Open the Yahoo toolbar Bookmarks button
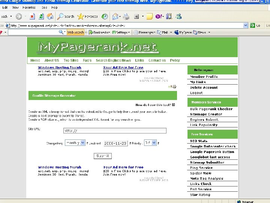 coord(99,32)
